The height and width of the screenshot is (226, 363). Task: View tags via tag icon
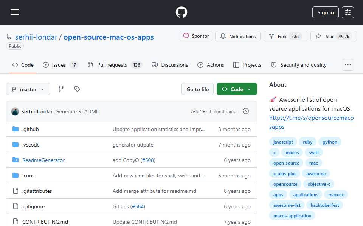pyautogui.click(x=77, y=89)
